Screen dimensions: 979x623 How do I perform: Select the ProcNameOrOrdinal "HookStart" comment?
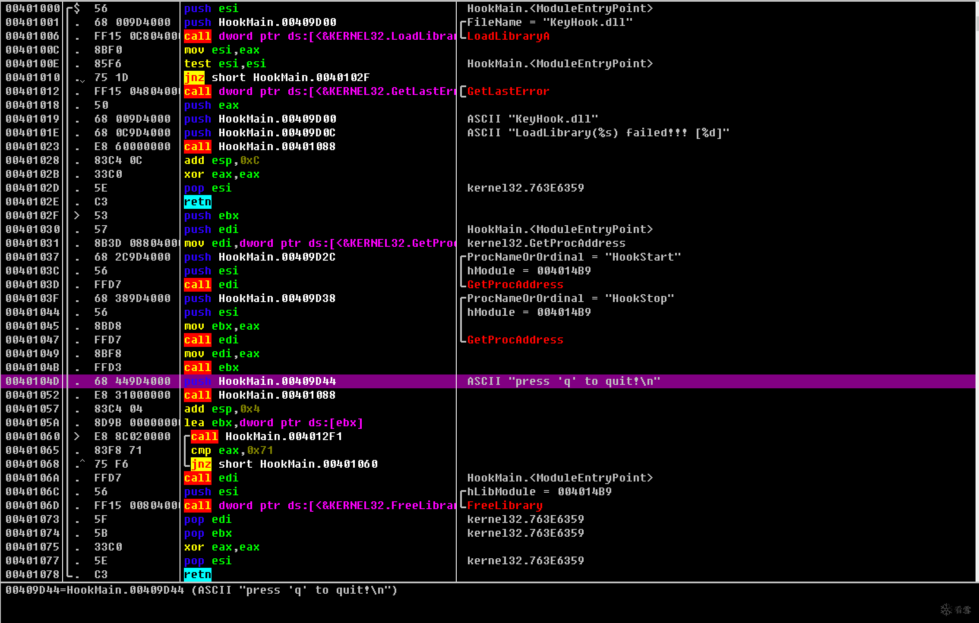(x=573, y=257)
